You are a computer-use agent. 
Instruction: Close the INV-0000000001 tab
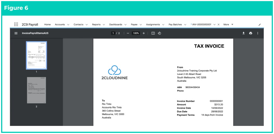coord(218,25)
